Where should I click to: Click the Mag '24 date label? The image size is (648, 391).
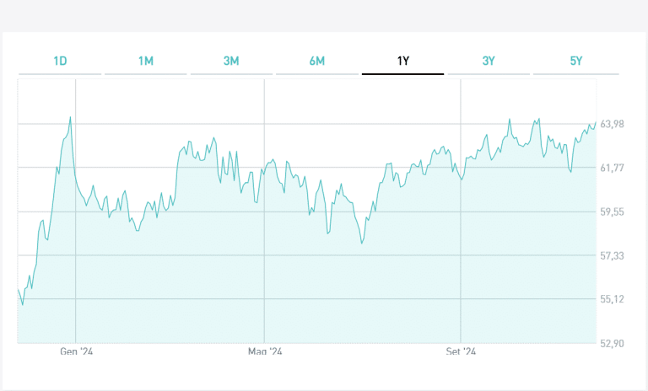pyautogui.click(x=264, y=351)
